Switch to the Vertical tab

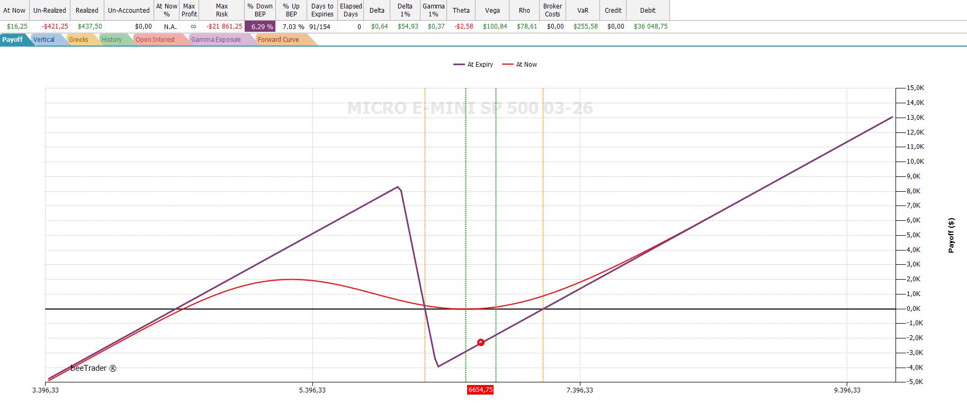pyautogui.click(x=44, y=40)
